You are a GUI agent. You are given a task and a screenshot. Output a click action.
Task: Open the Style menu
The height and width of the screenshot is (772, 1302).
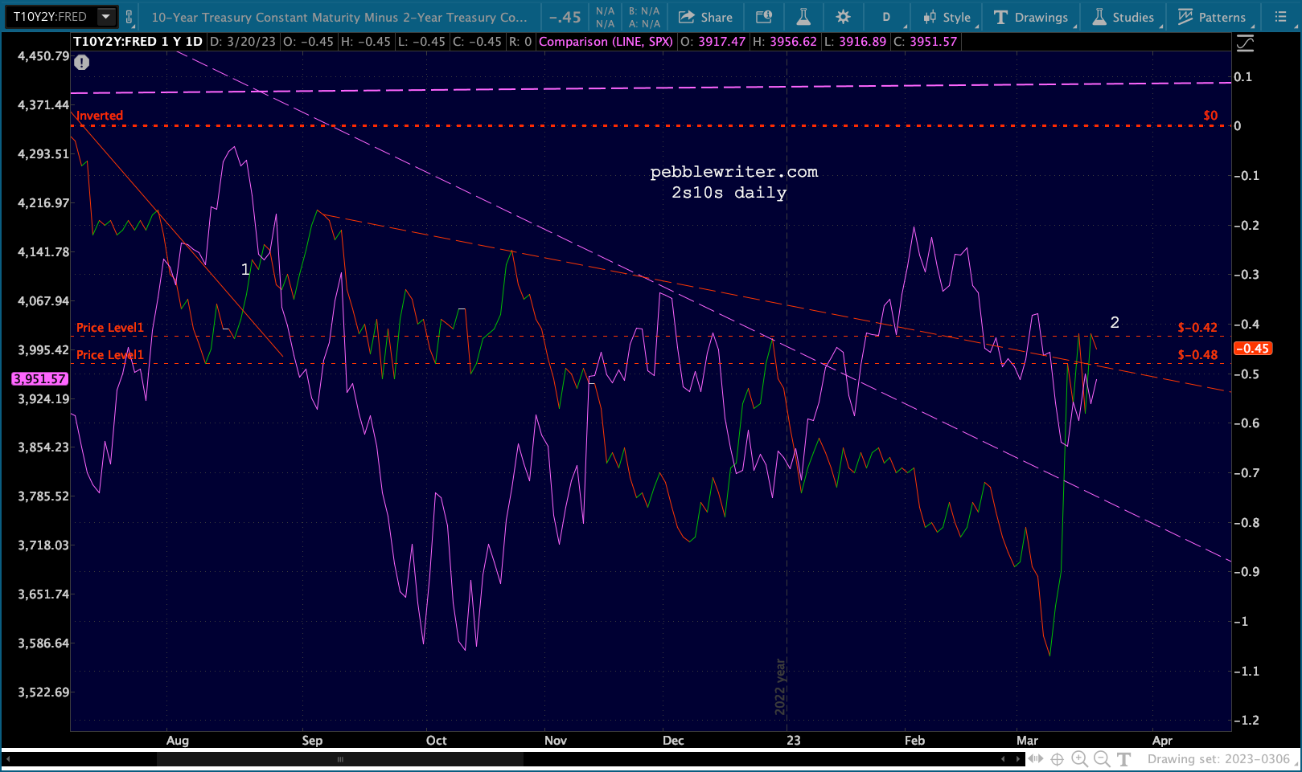(948, 17)
